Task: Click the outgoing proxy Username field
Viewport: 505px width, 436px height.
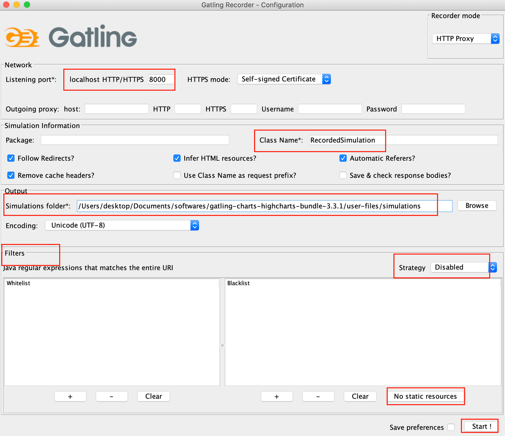Action: (x=330, y=109)
